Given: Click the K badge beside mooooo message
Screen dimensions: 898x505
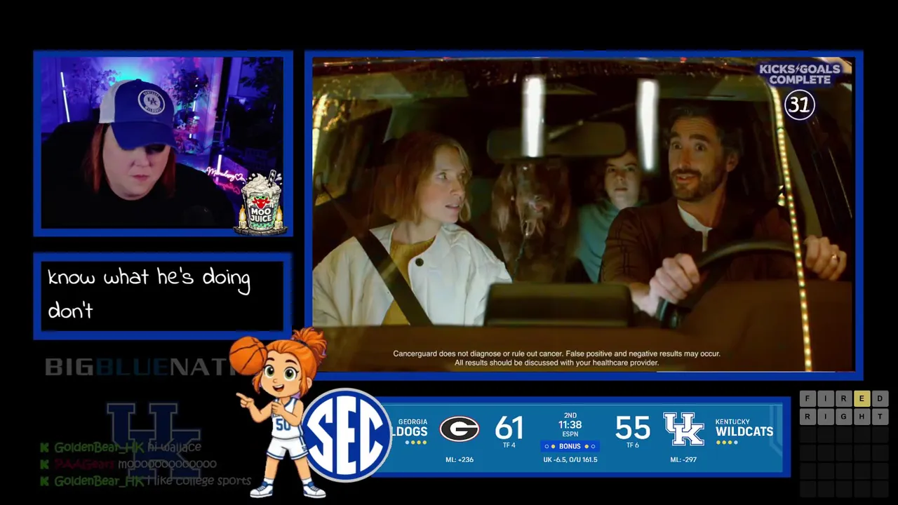Looking at the screenshot, I should tap(45, 464).
